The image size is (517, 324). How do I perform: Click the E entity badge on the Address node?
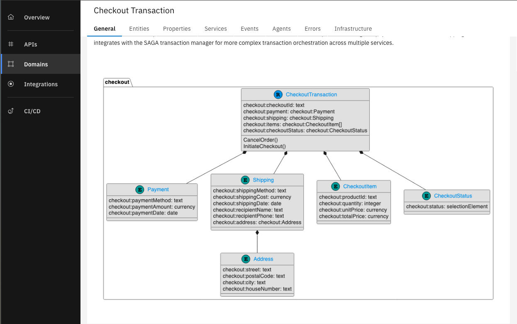[x=246, y=259]
